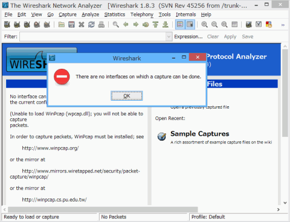Click the vertical scrollbar thumb
Image resolution: width=290 pixels, height=222 pixels.
tap(285, 93)
